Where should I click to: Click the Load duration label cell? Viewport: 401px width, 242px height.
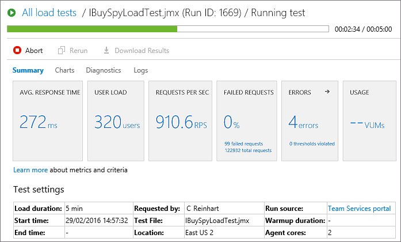[39, 209]
